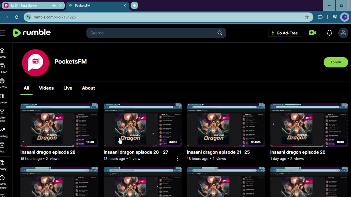Open the Rumble hamburger menu
This screenshot has width=351, height=197.
tap(2, 33)
